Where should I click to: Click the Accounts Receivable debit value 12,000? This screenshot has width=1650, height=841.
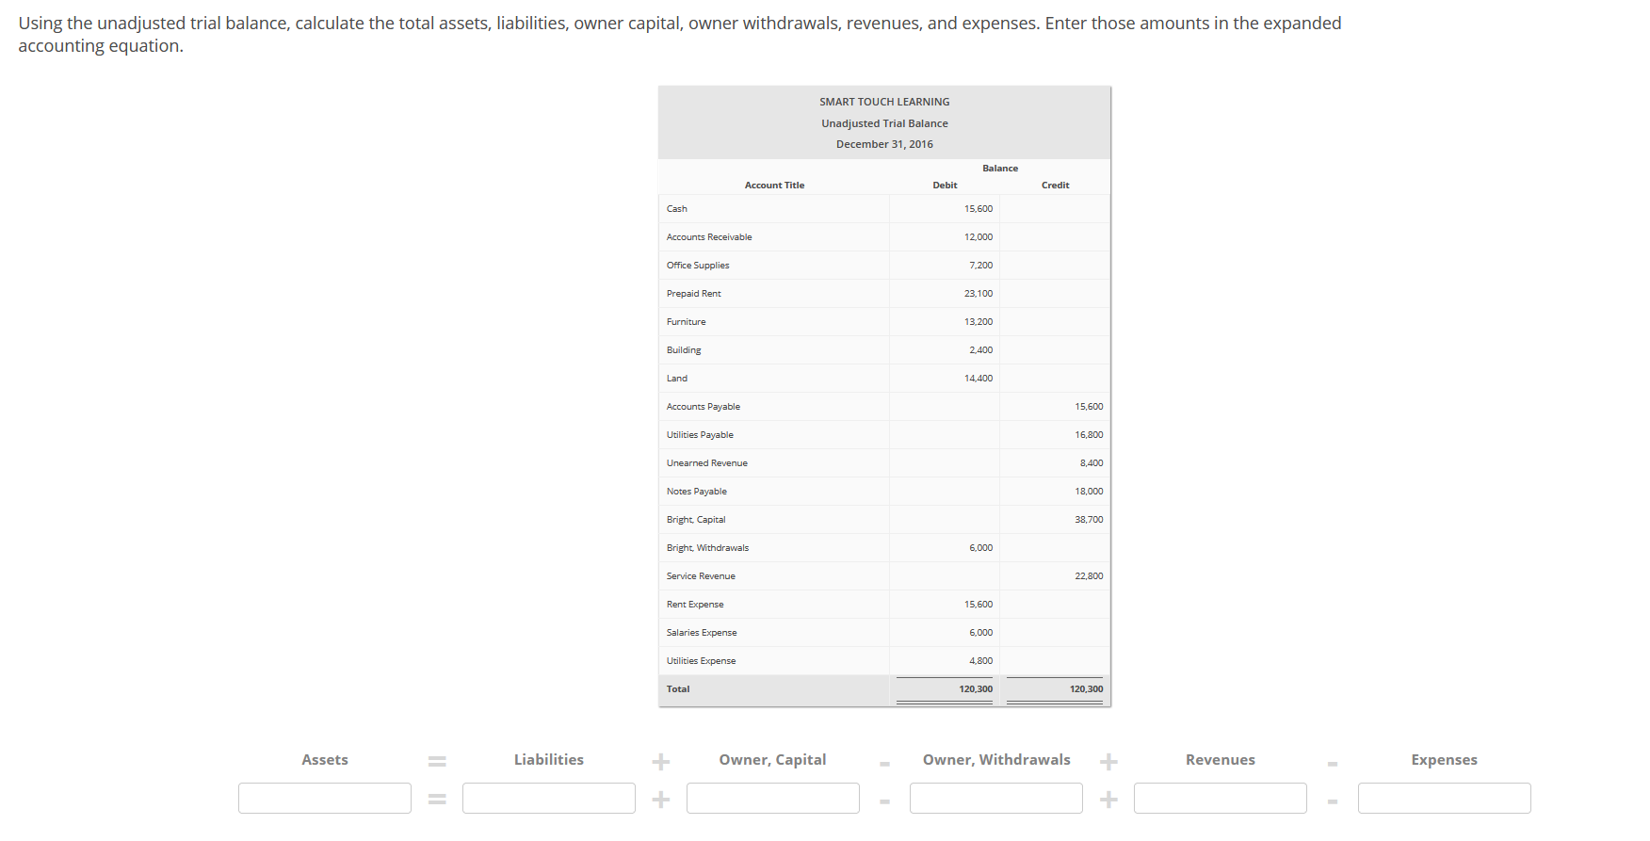pyautogui.click(x=979, y=237)
